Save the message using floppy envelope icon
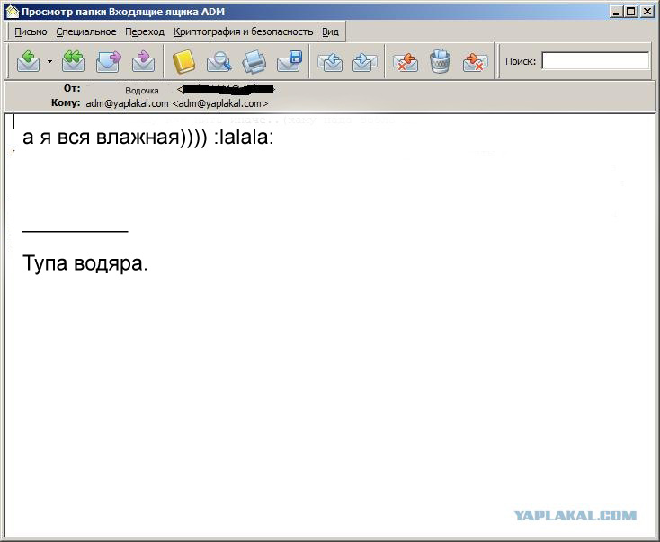This screenshot has height=542, width=660. coord(290,61)
